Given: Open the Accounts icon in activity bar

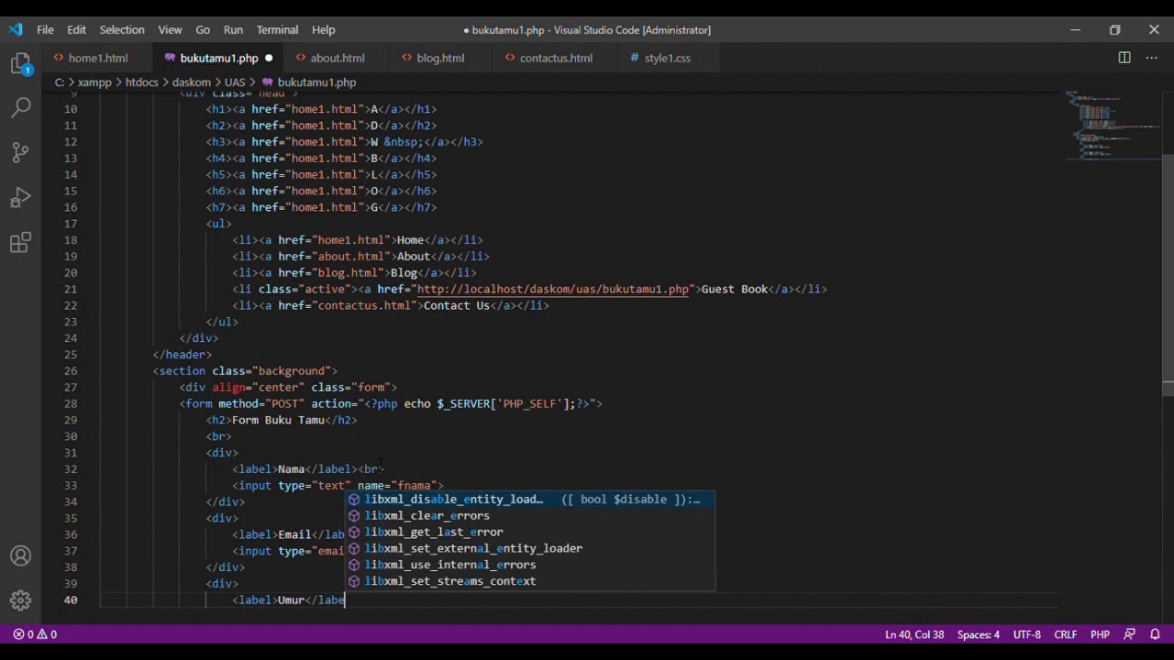Looking at the screenshot, I should (x=20, y=556).
